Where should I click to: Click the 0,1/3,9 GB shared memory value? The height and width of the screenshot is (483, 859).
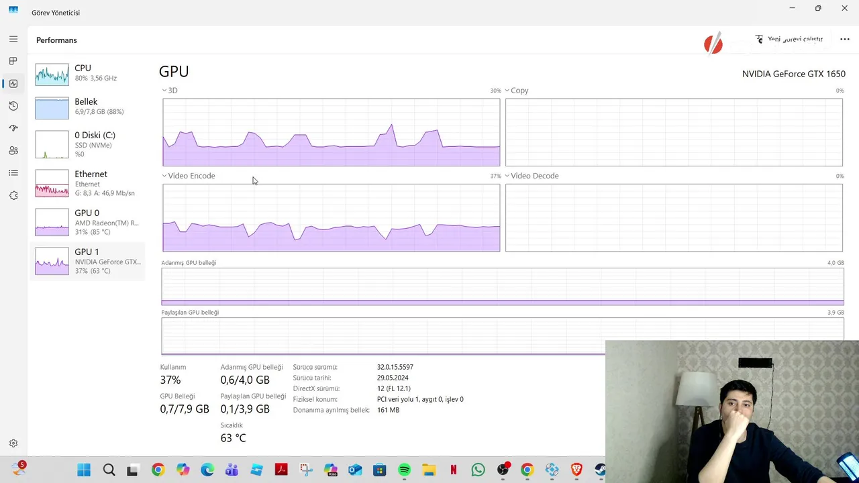pos(245,409)
